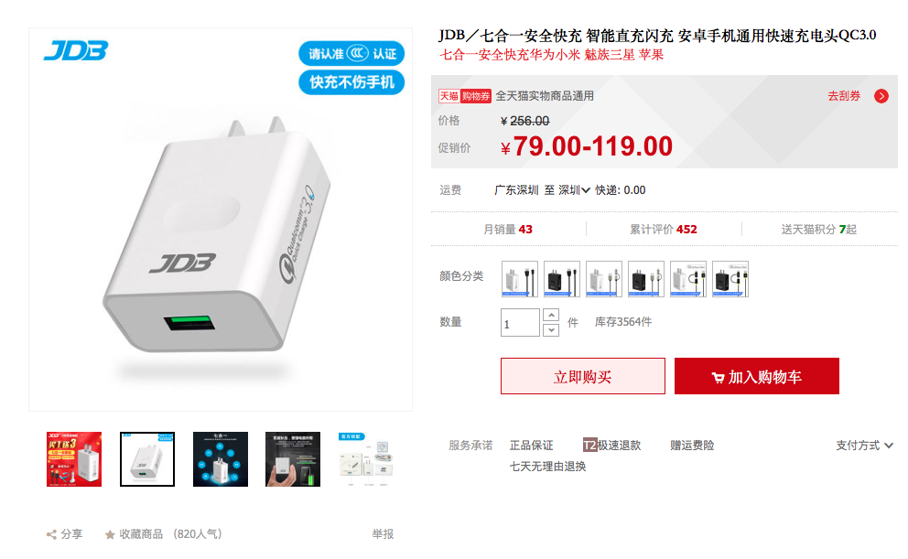Select the second black charger color option

(x=645, y=279)
